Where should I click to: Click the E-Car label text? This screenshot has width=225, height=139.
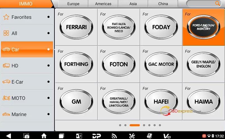click(17, 82)
